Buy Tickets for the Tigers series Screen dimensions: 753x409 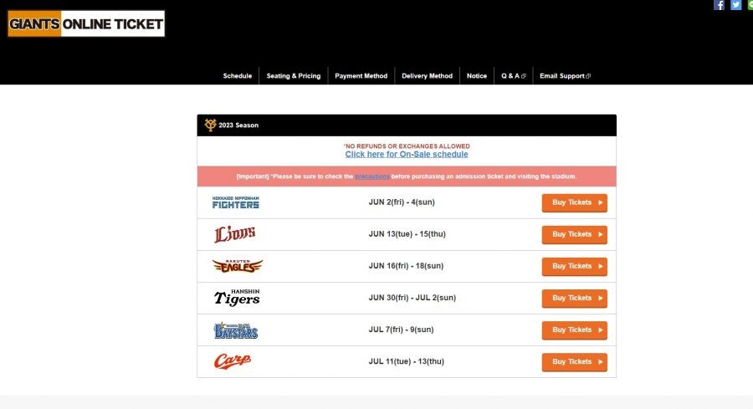click(575, 298)
